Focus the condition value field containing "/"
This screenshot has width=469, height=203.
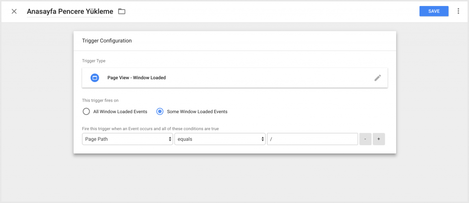click(x=312, y=139)
